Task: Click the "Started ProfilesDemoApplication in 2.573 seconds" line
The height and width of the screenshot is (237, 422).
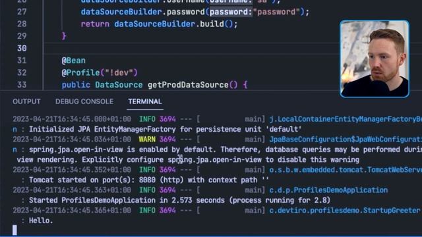Action: tap(179, 200)
